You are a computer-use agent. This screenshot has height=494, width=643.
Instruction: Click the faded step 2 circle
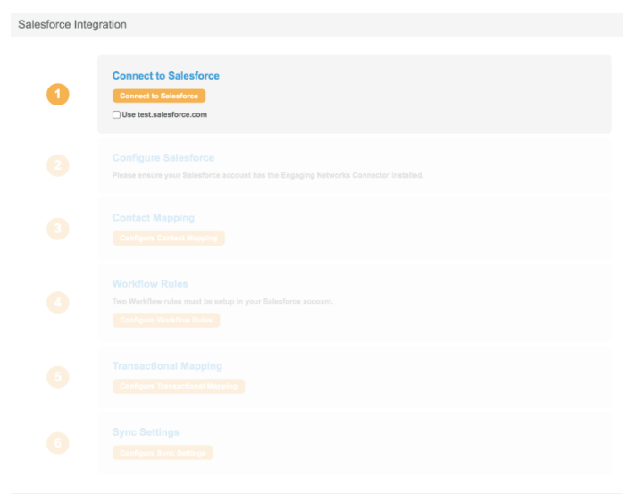[57, 165]
